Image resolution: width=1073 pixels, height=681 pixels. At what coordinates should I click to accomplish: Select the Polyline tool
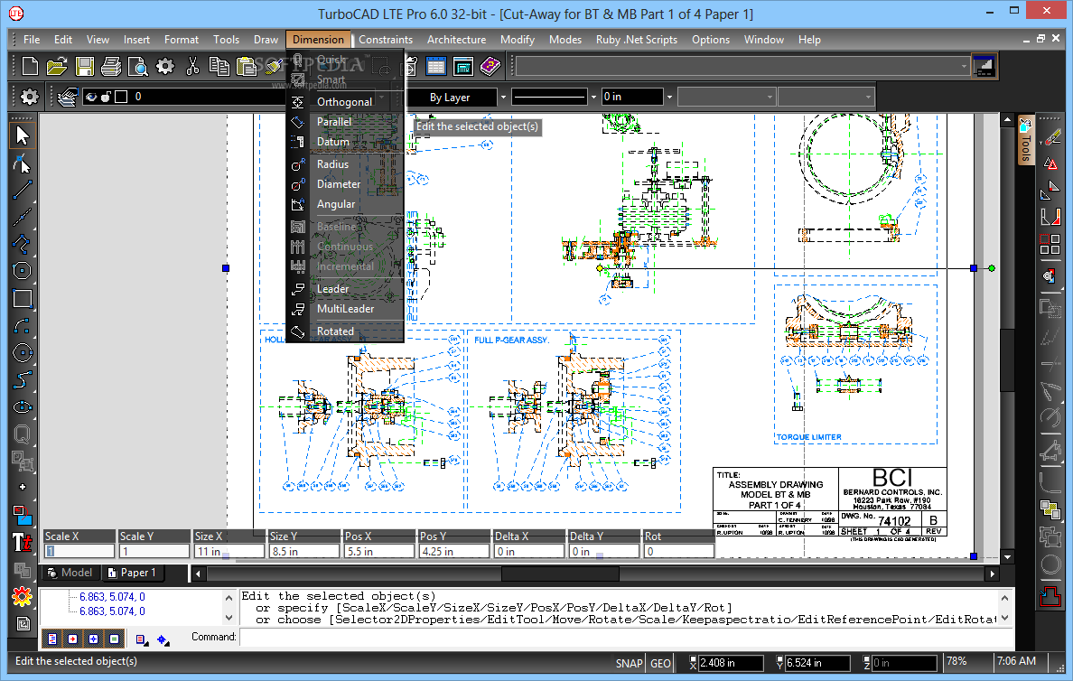pyautogui.click(x=23, y=244)
